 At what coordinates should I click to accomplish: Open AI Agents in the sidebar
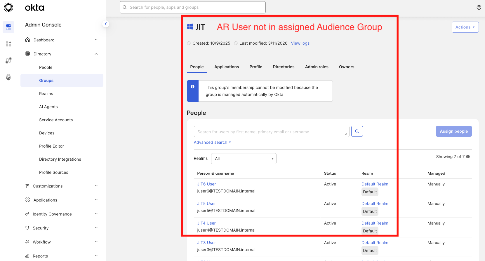48,107
